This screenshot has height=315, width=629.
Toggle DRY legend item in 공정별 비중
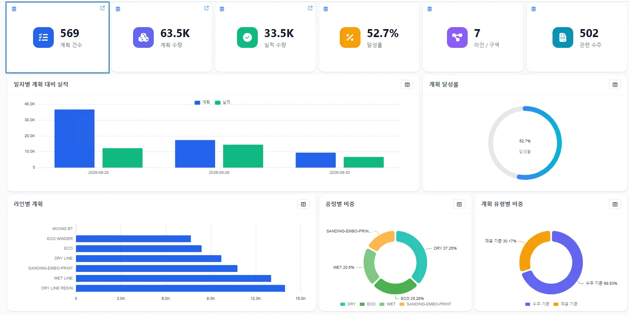pos(348,304)
